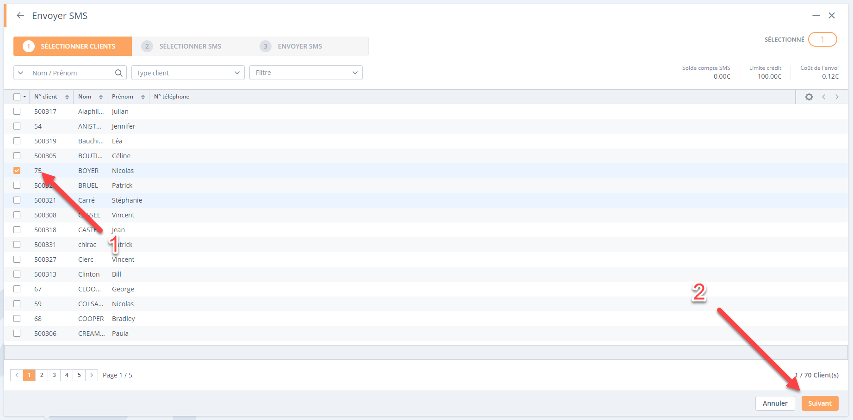This screenshot has width=853, height=420.
Task: Open the Type client dropdown
Action: click(188, 73)
